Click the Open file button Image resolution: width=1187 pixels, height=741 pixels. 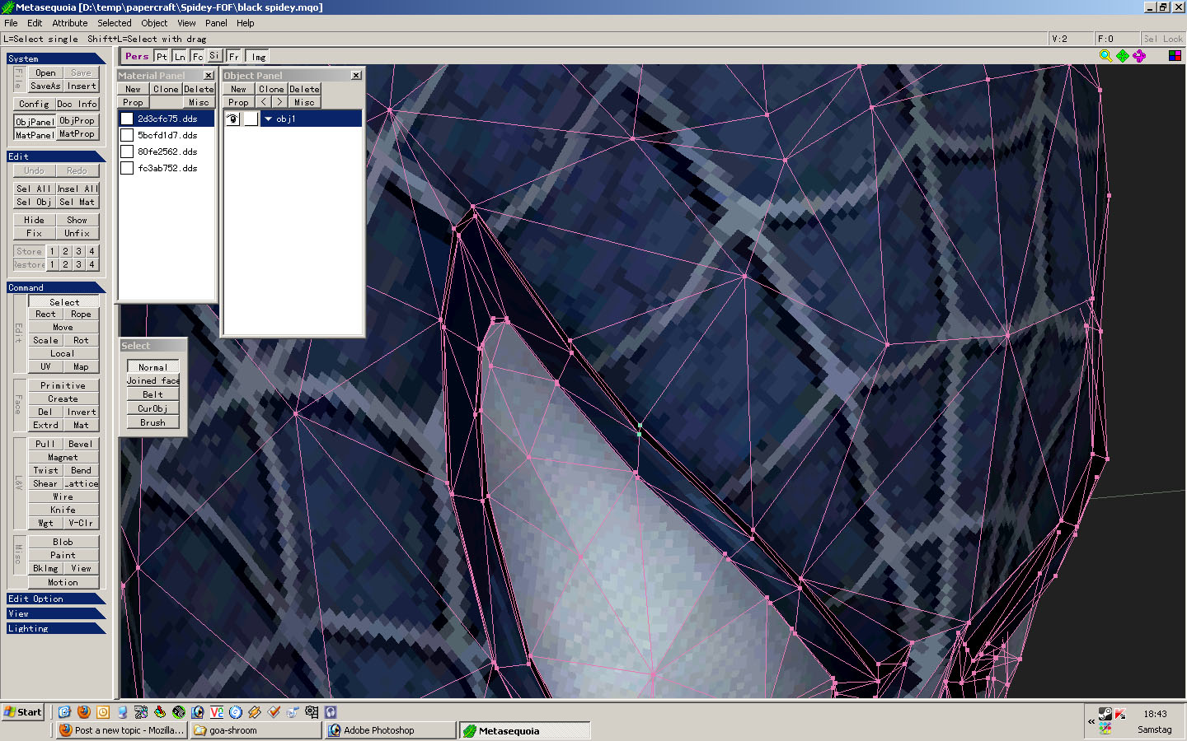(x=45, y=72)
